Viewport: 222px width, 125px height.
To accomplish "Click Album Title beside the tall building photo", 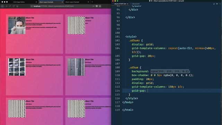I will [x=89, y=59].
